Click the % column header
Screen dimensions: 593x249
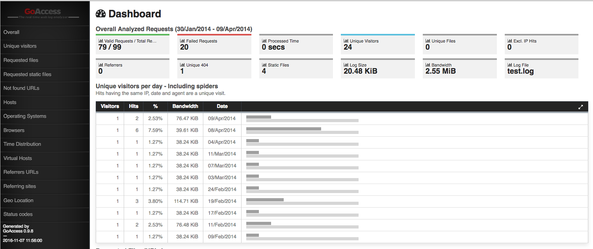pyautogui.click(x=156, y=106)
